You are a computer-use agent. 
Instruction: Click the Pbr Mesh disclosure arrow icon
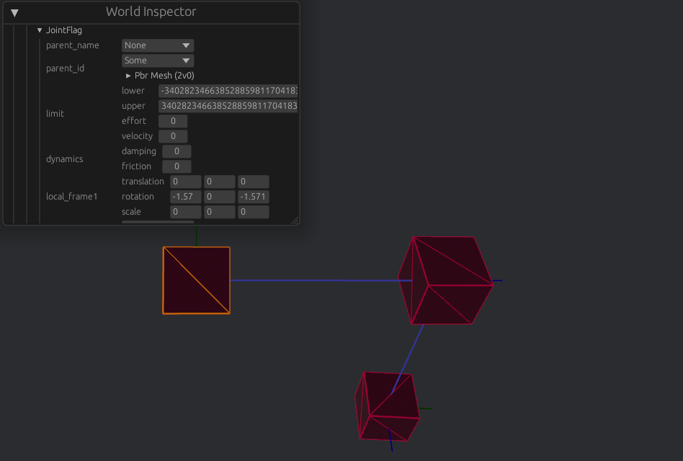(x=128, y=75)
